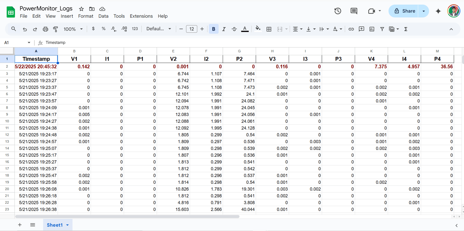
Task: Decrease the font size minus button
Action: (181, 29)
